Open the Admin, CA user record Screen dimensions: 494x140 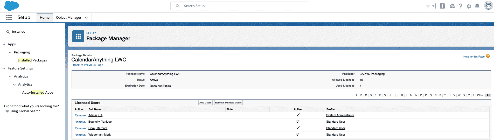click(95, 115)
